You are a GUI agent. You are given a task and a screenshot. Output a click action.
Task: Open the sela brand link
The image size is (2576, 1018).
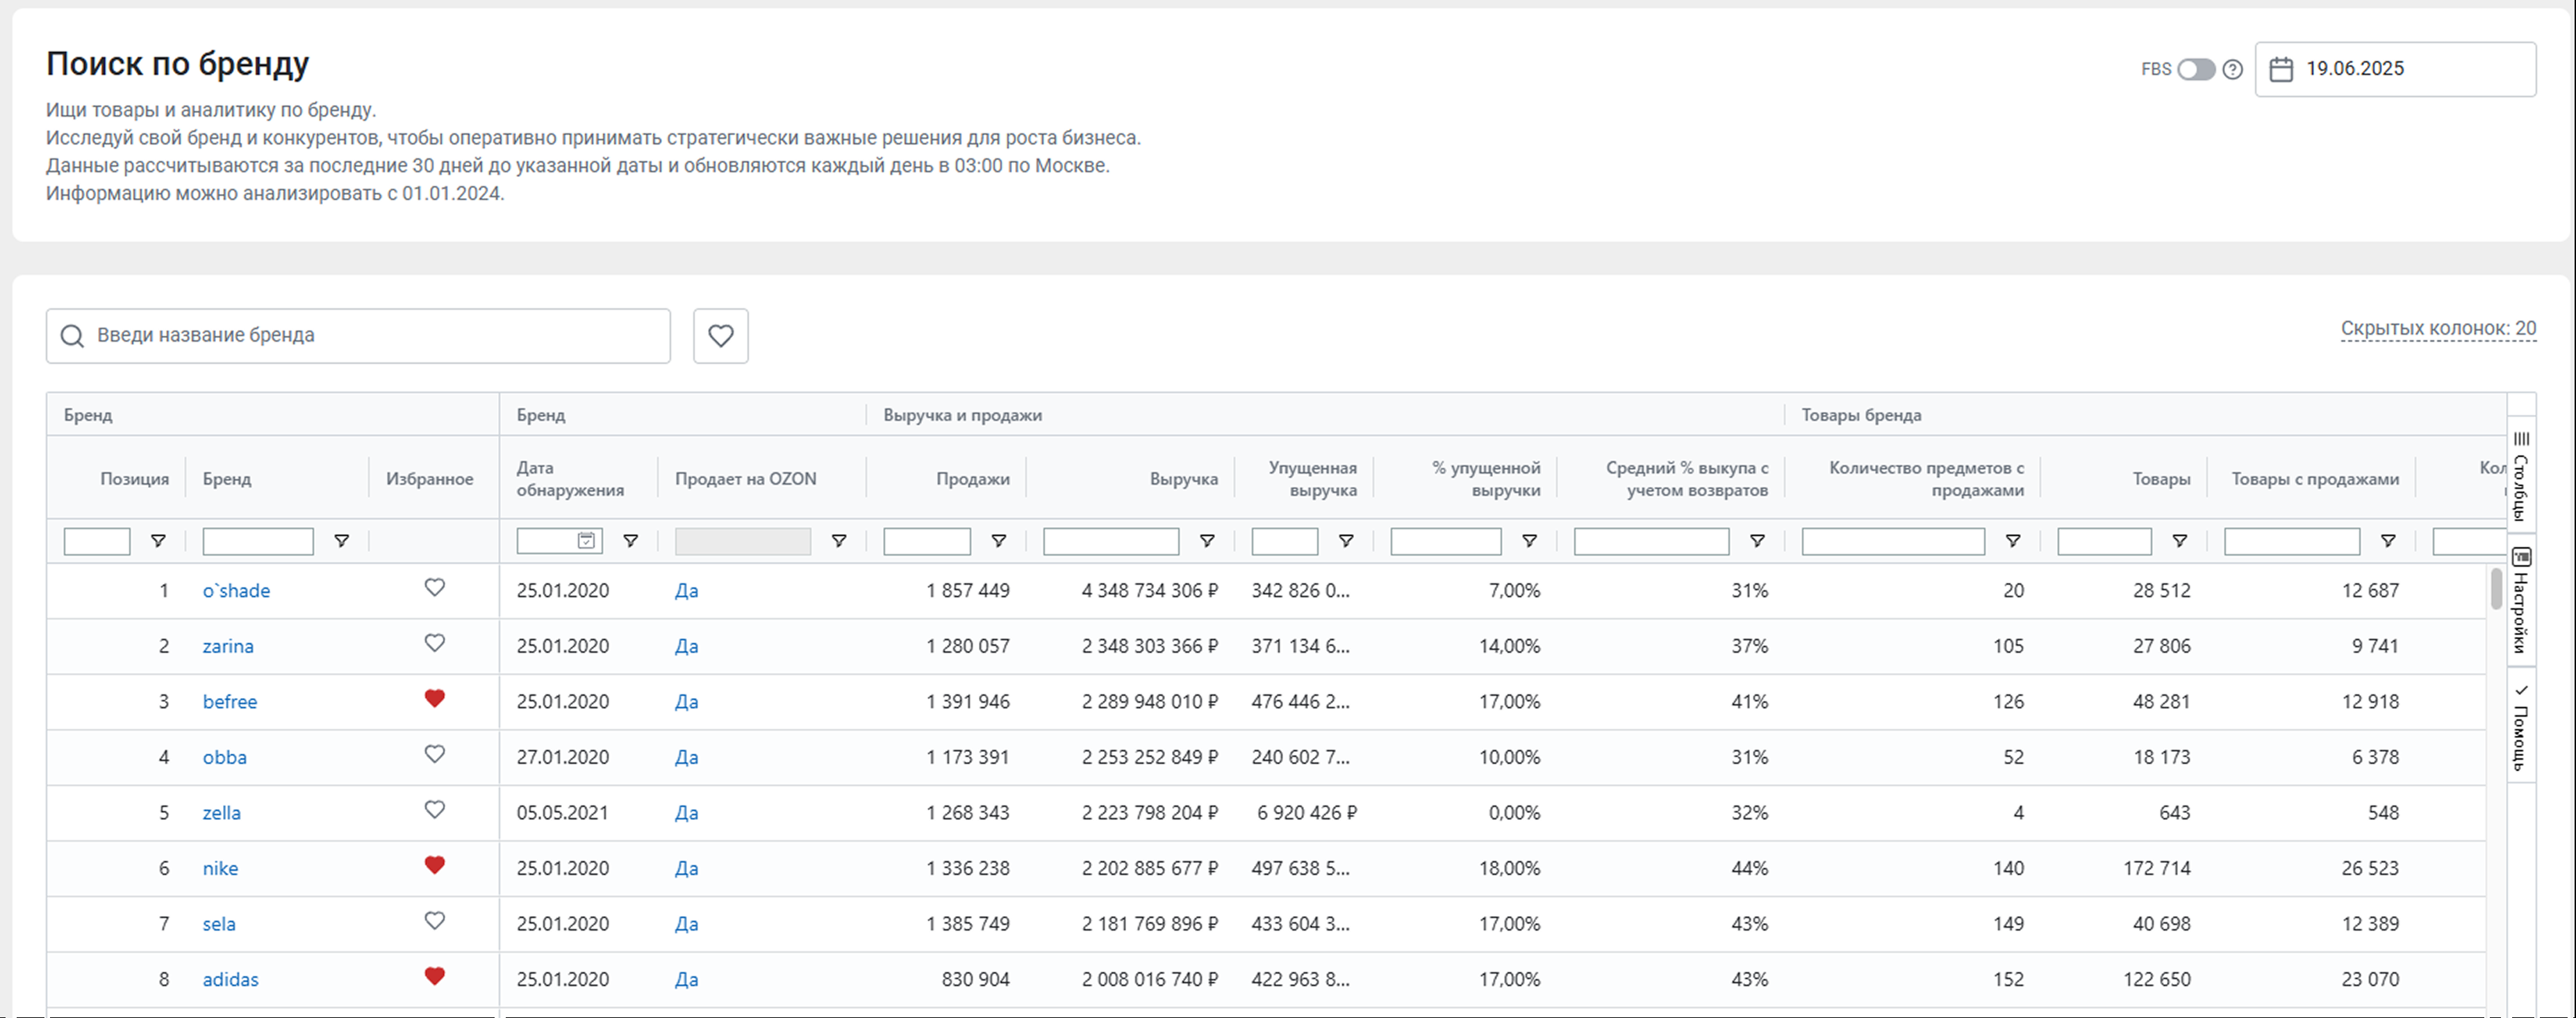click(x=219, y=924)
